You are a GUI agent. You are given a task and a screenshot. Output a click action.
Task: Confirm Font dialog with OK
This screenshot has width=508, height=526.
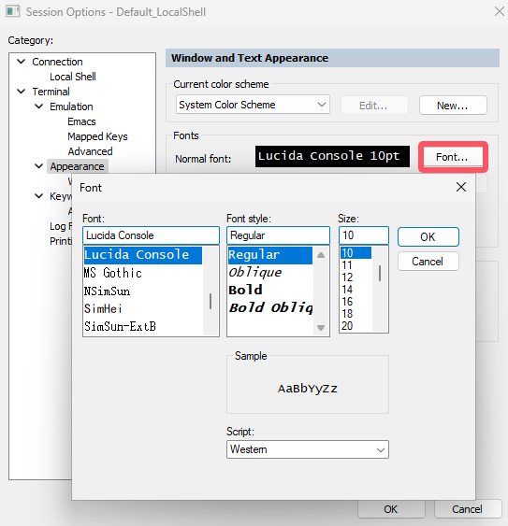click(428, 236)
